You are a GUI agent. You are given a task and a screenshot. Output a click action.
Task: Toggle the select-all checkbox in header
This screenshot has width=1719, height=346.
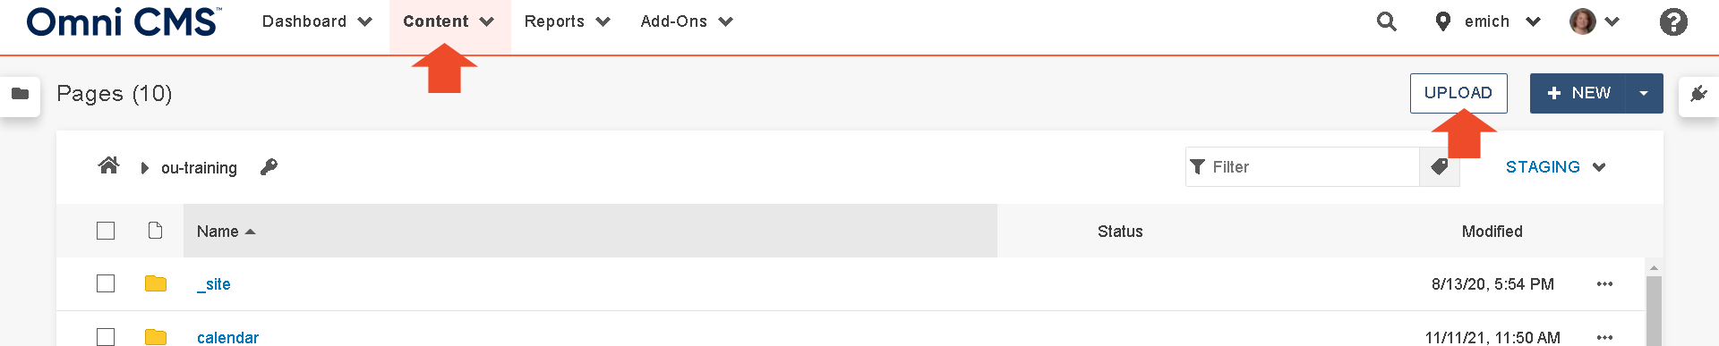(x=106, y=231)
